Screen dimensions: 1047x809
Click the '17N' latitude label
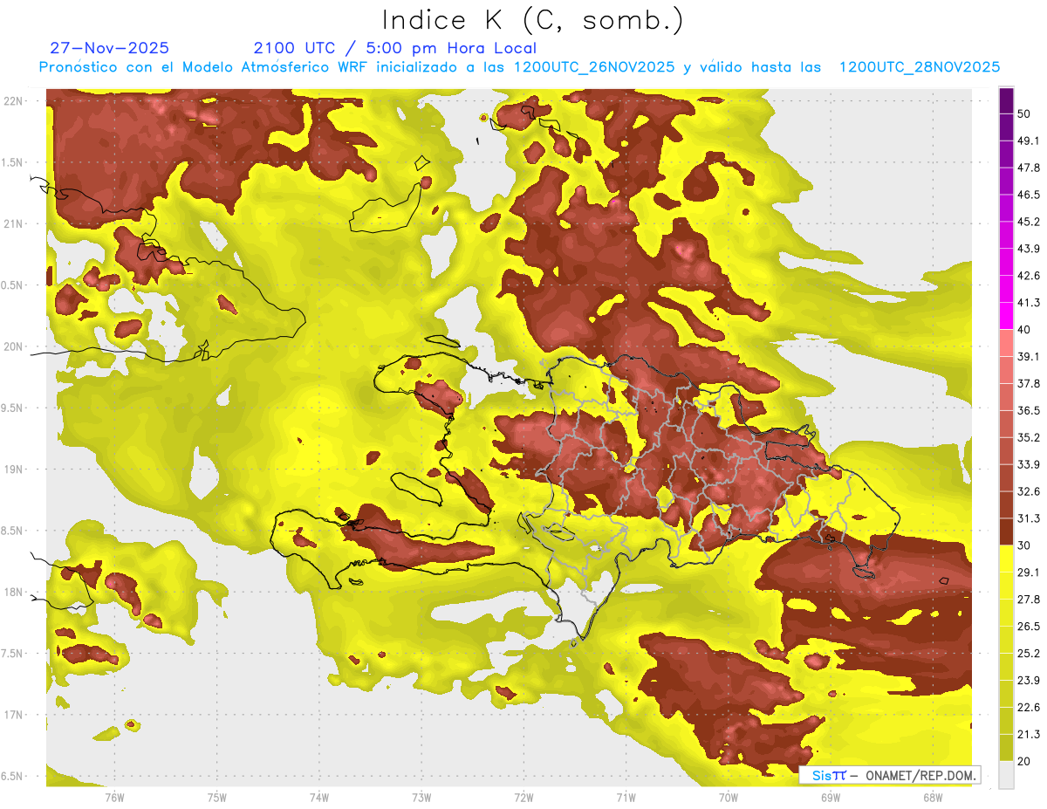pyautogui.click(x=14, y=715)
